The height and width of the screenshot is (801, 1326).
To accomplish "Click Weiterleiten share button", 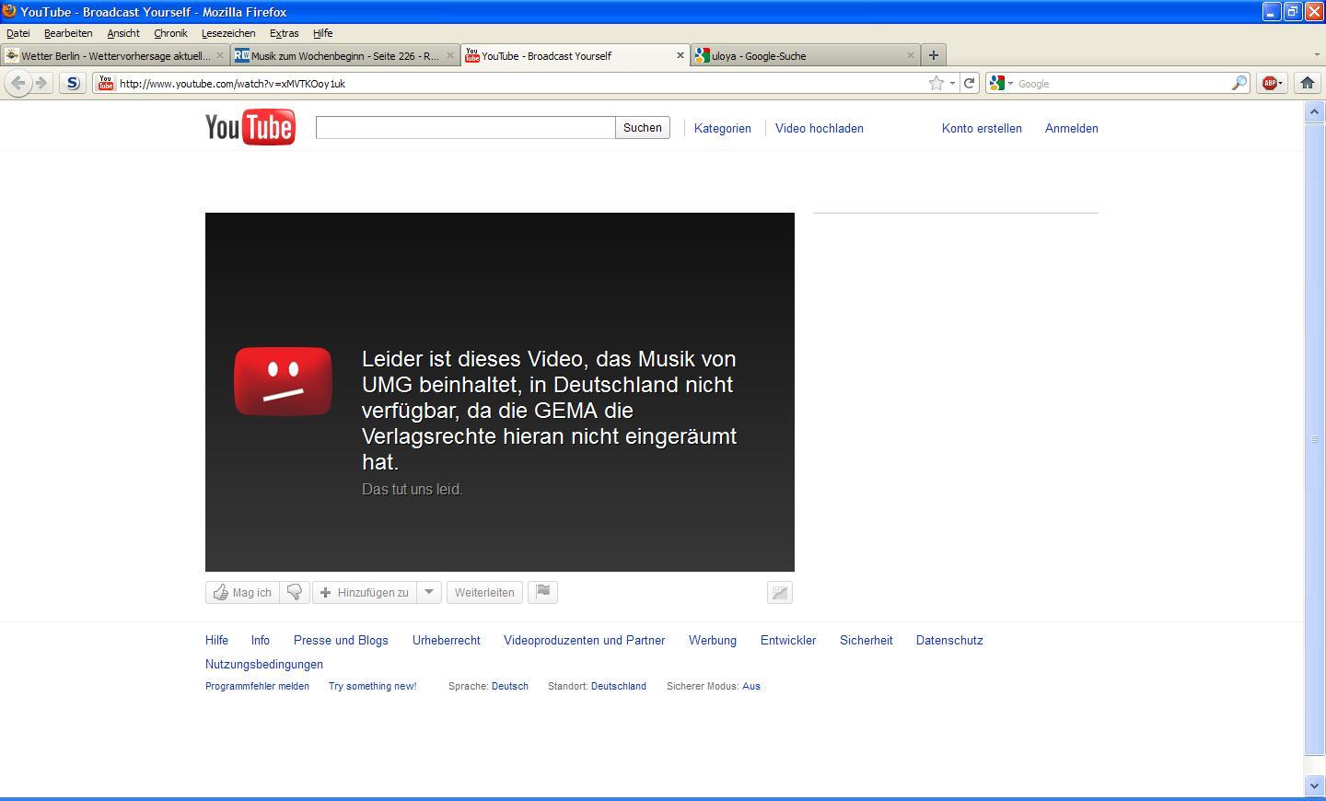I will [x=484, y=592].
